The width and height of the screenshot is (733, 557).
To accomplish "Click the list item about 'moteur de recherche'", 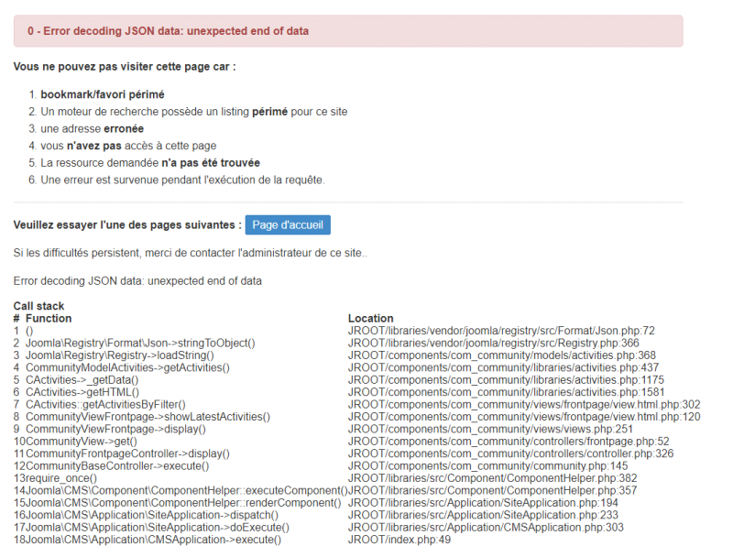I will coord(194,112).
